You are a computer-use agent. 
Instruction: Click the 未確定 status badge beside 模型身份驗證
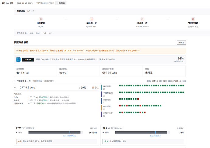coord(181,42)
